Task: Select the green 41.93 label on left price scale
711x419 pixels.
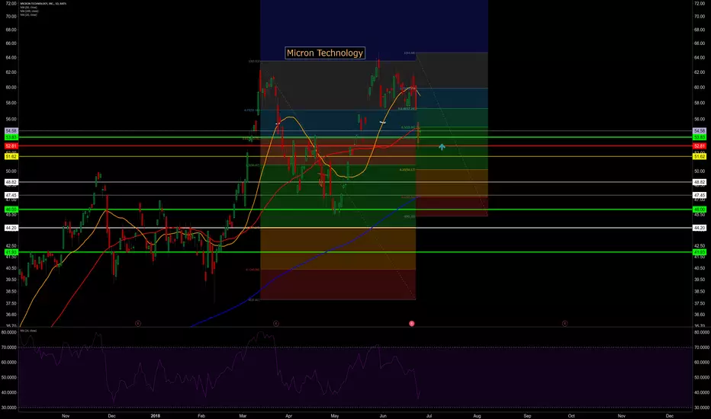Action: tap(11, 252)
